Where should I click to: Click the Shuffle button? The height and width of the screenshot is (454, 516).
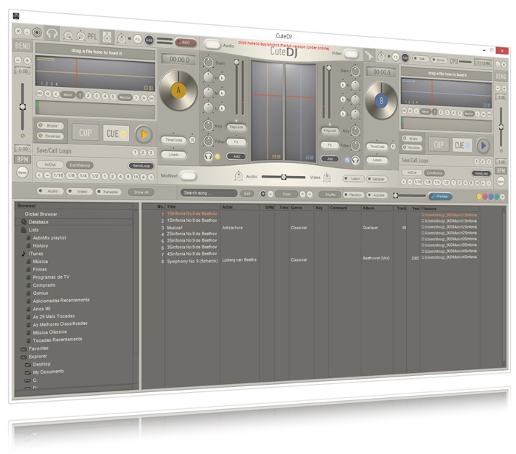pyautogui.click(x=330, y=195)
